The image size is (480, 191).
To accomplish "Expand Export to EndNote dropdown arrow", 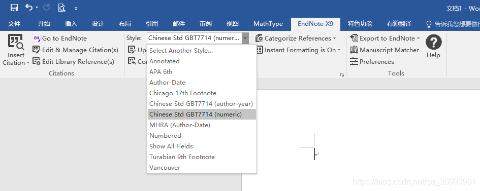I will (418, 39).
